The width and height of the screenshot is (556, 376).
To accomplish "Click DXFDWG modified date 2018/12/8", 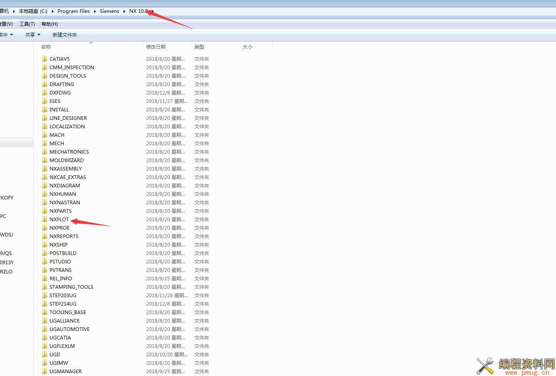I will pyautogui.click(x=165, y=92).
